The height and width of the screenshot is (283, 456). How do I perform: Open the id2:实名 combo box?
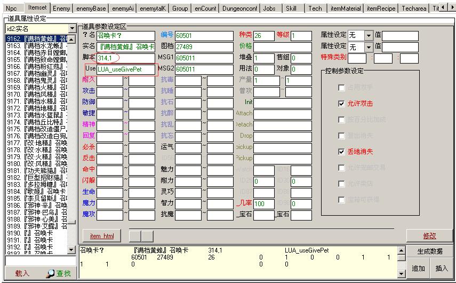click(x=72, y=28)
